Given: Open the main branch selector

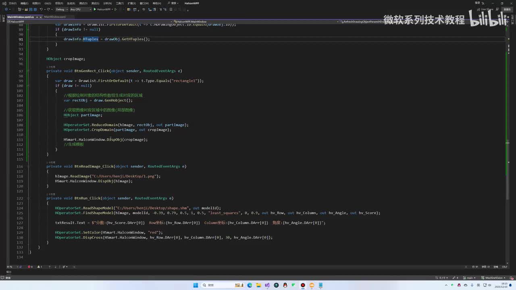Looking at the screenshot, I should [x=469, y=278].
